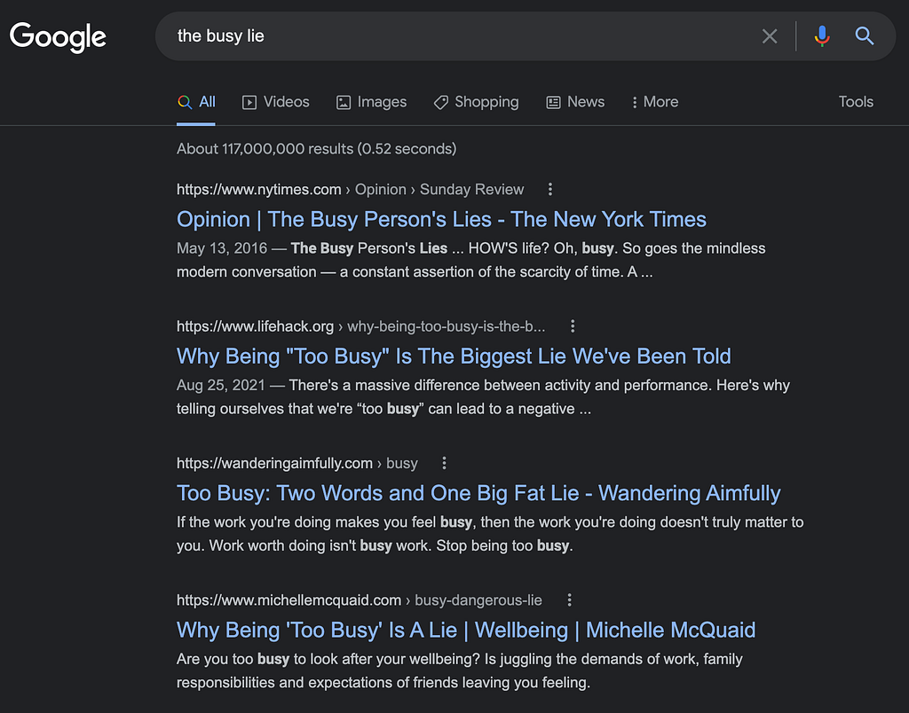
Task: Open the three-dot menu for the nytimes.com result
Action: coord(550,189)
